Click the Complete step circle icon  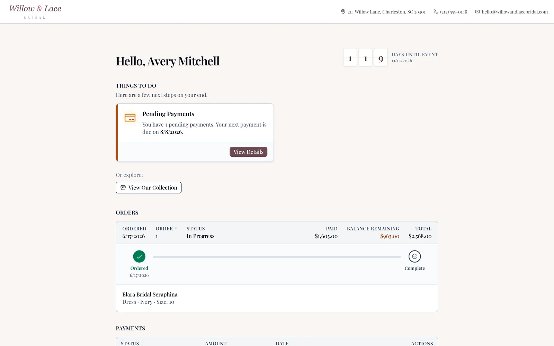[414, 256]
